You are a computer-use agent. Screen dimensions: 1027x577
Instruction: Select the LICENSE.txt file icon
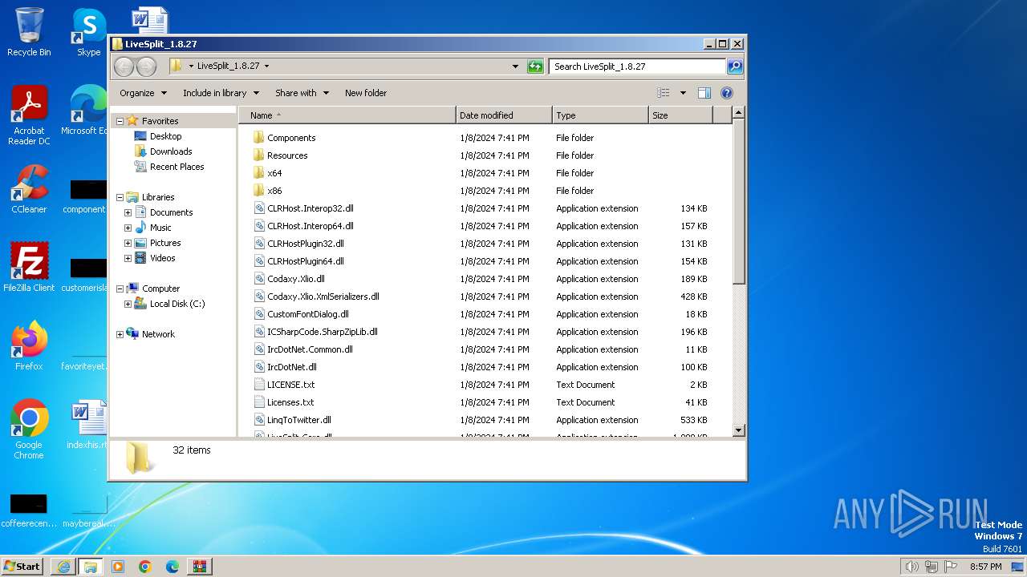coord(258,385)
